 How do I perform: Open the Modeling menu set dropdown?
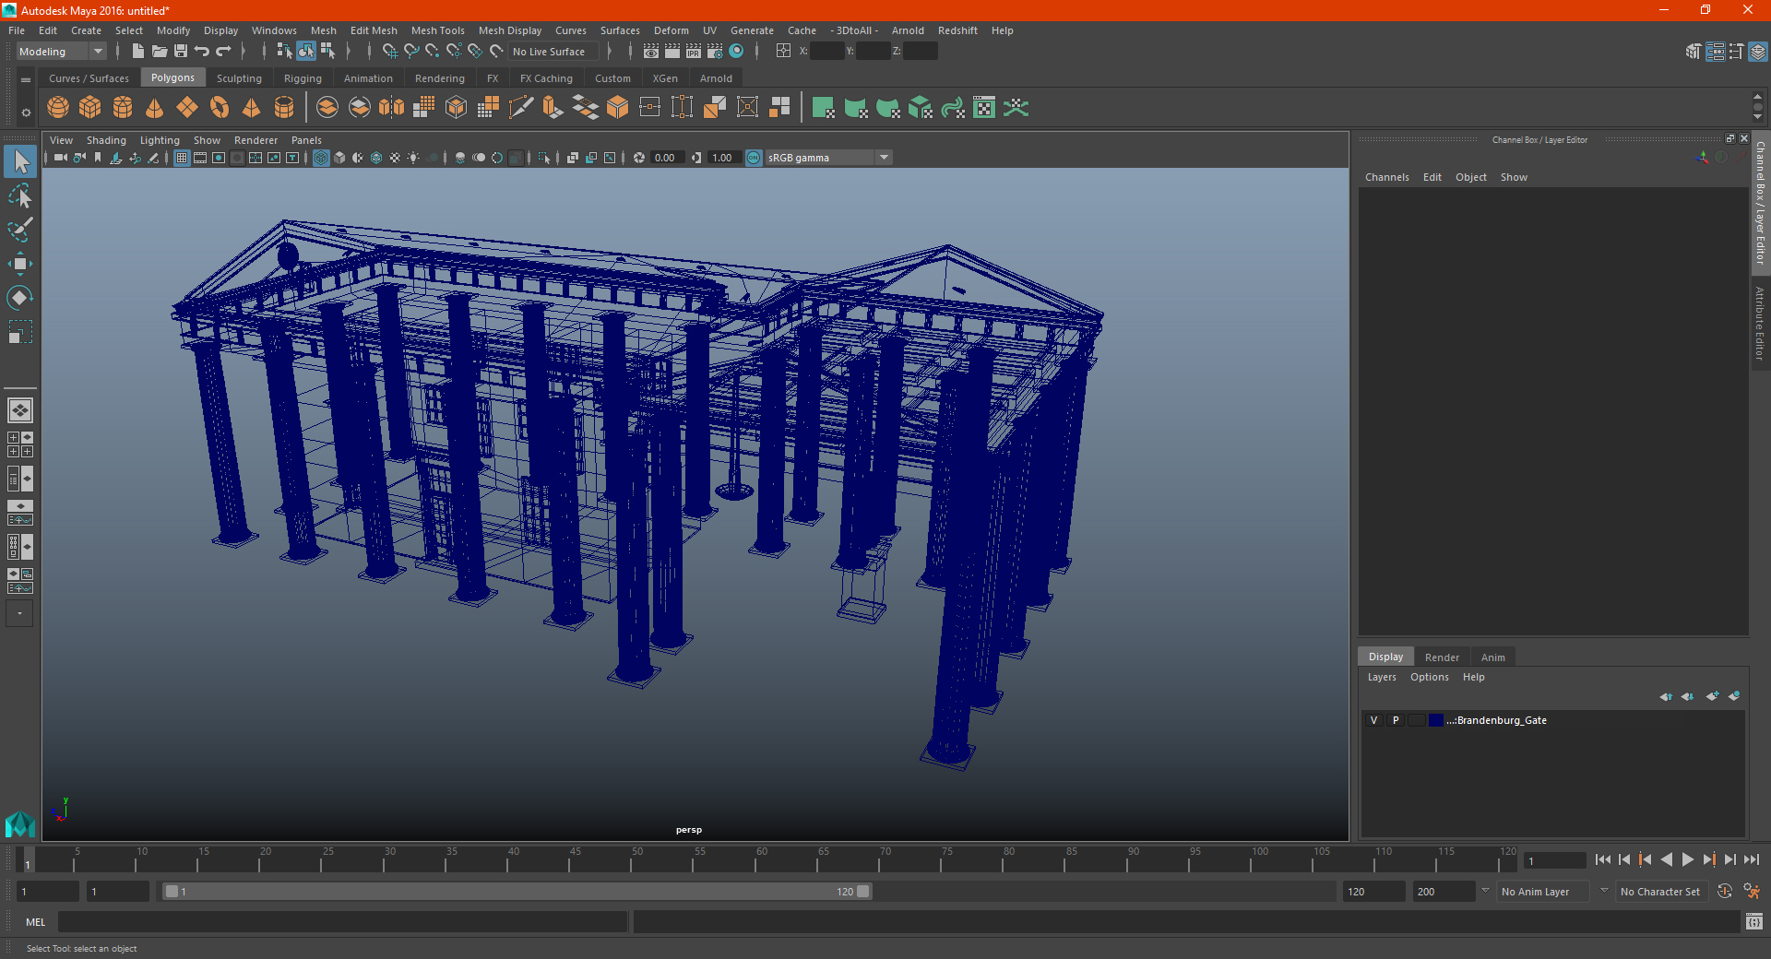[62, 52]
